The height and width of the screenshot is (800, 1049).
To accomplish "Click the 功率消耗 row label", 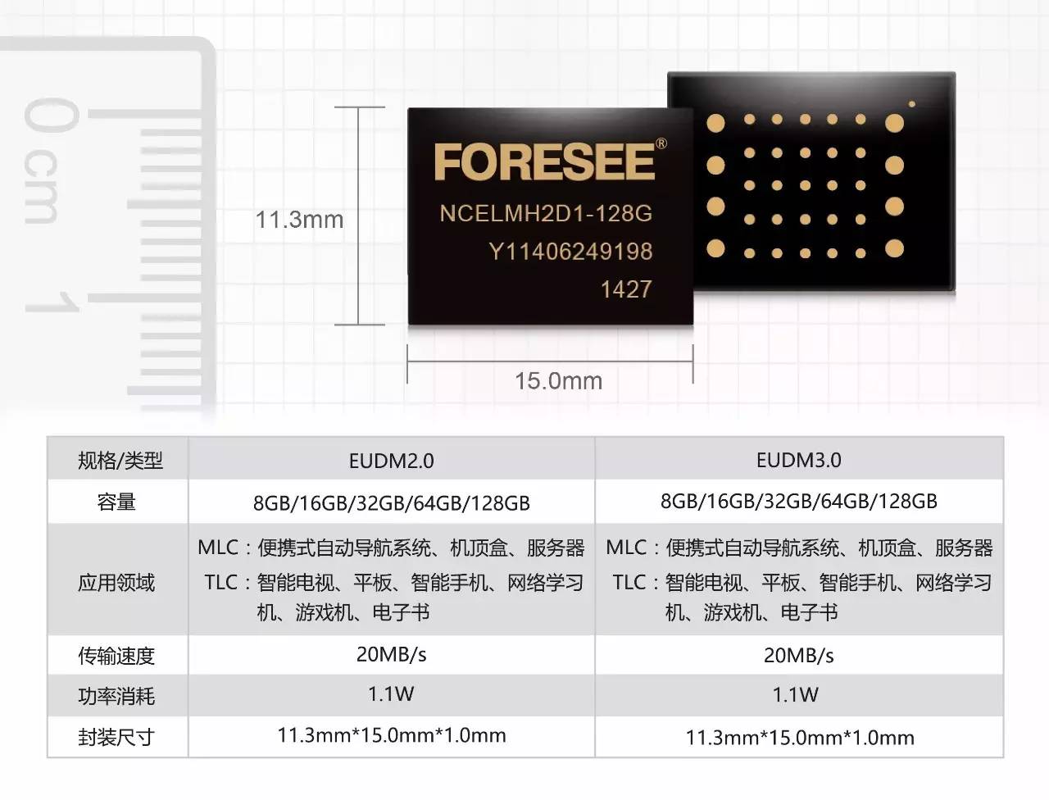I will tap(116, 697).
